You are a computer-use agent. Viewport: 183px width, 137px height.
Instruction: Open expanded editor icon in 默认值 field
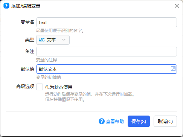(x=173, y=68)
